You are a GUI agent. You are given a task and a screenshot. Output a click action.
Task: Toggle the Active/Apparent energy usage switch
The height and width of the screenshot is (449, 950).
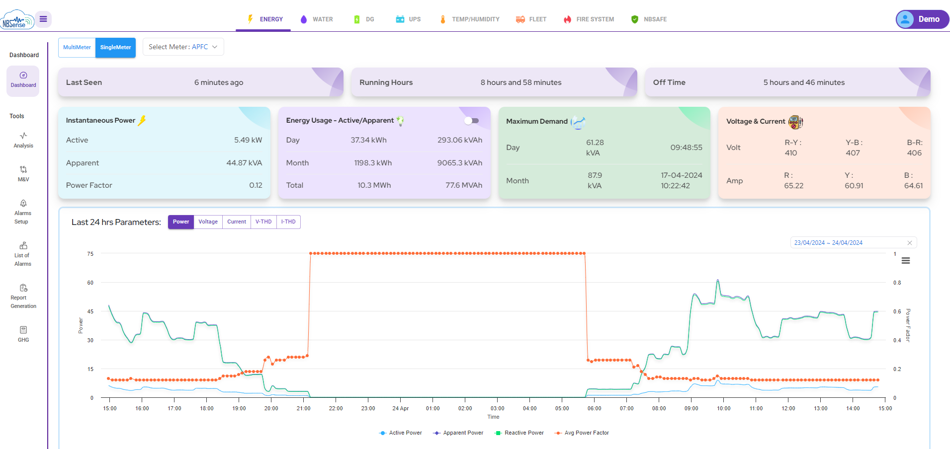[471, 121]
